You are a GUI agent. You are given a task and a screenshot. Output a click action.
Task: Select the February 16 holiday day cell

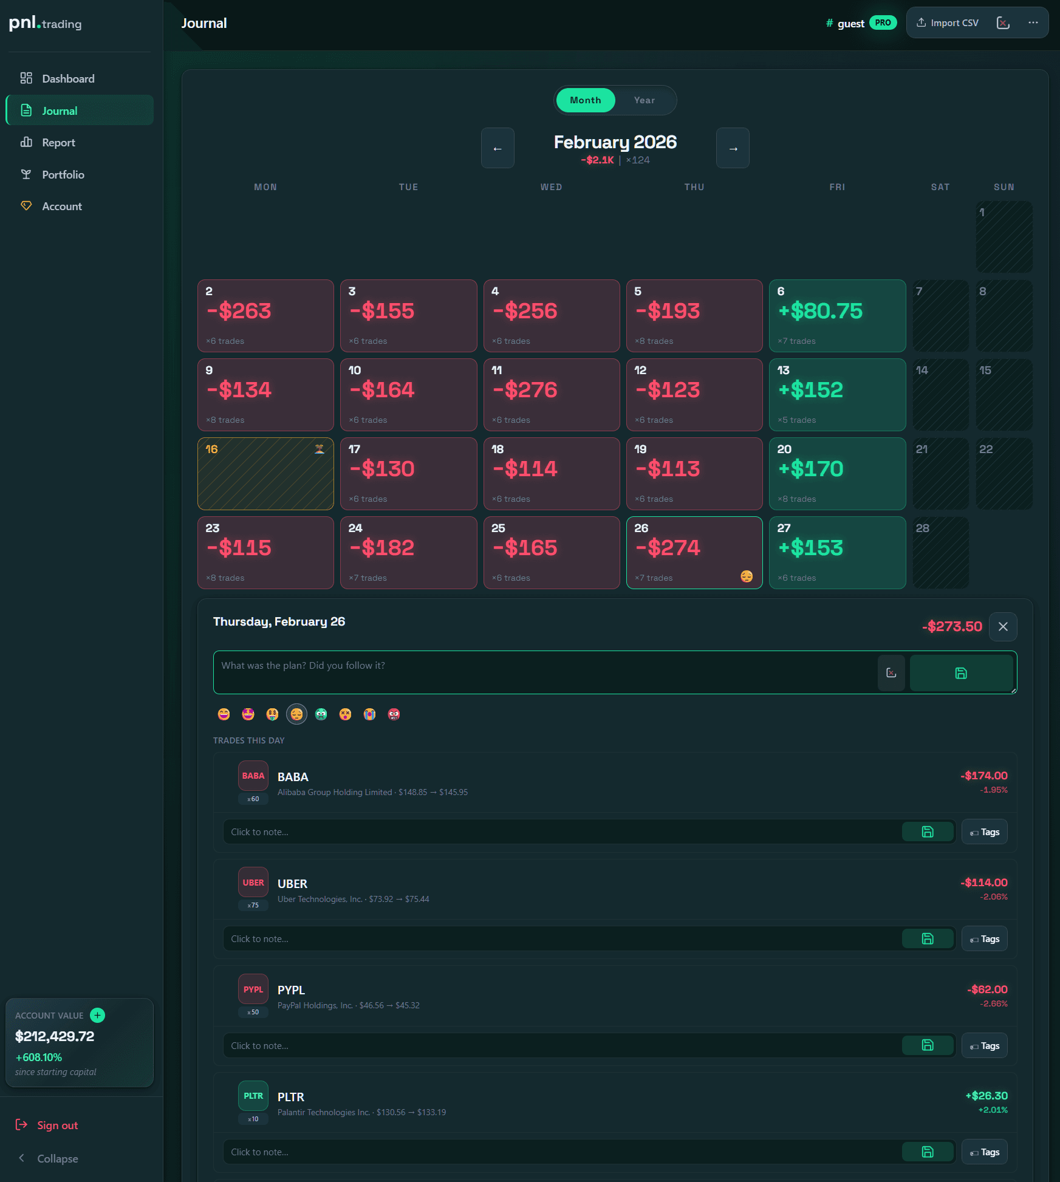(x=265, y=474)
